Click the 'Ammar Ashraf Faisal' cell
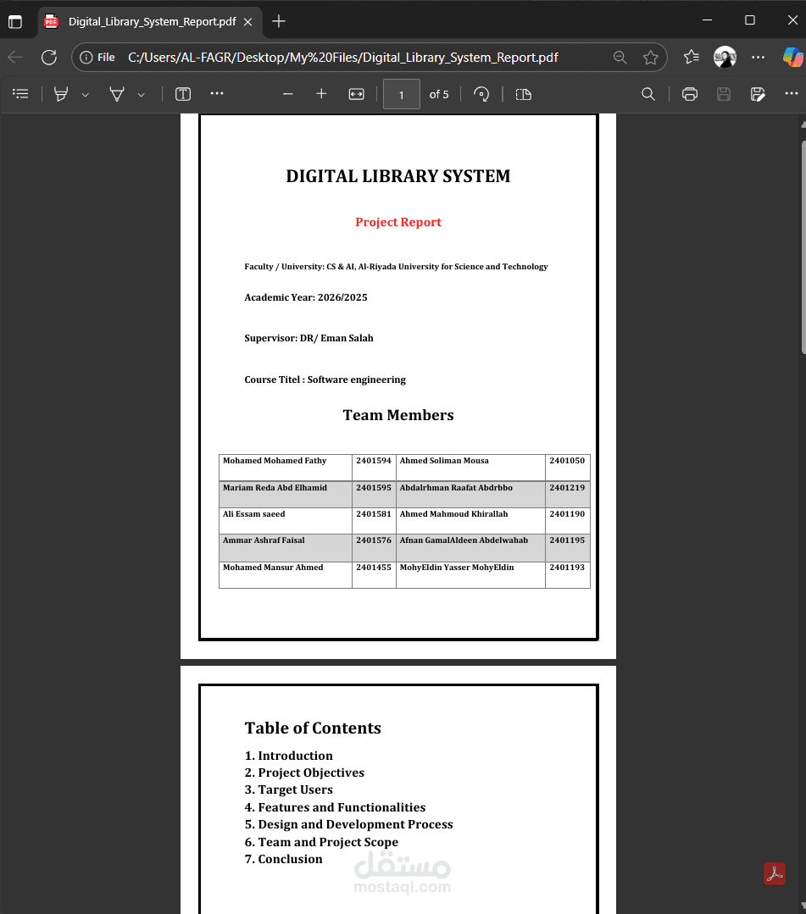The height and width of the screenshot is (914, 806). (285, 547)
